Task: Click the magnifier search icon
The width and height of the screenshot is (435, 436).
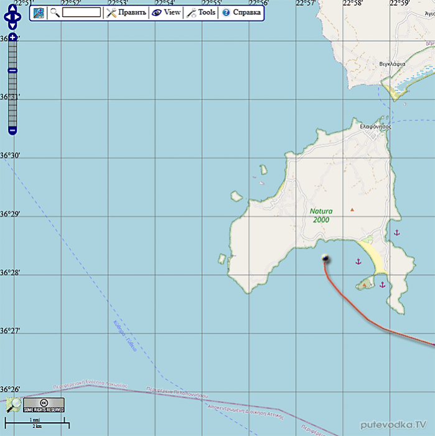Action: point(55,13)
